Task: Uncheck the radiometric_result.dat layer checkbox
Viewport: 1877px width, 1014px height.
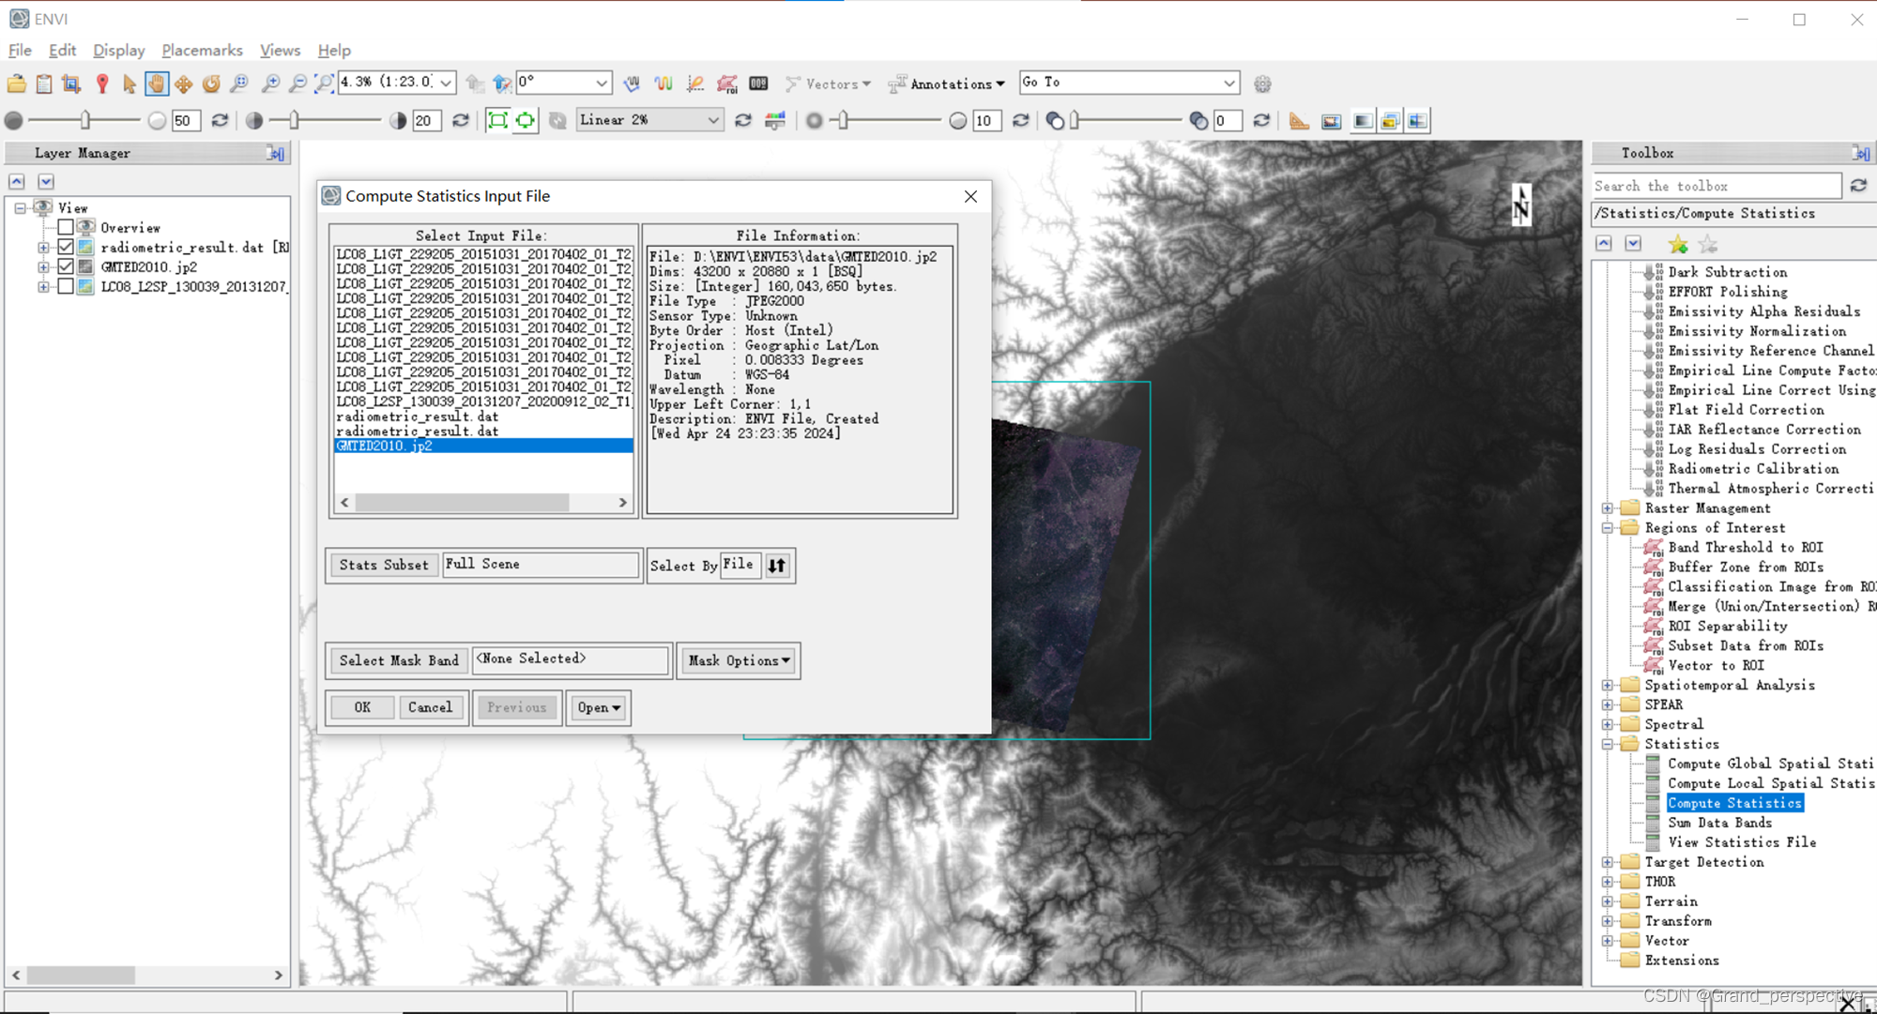Action: click(x=66, y=247)
